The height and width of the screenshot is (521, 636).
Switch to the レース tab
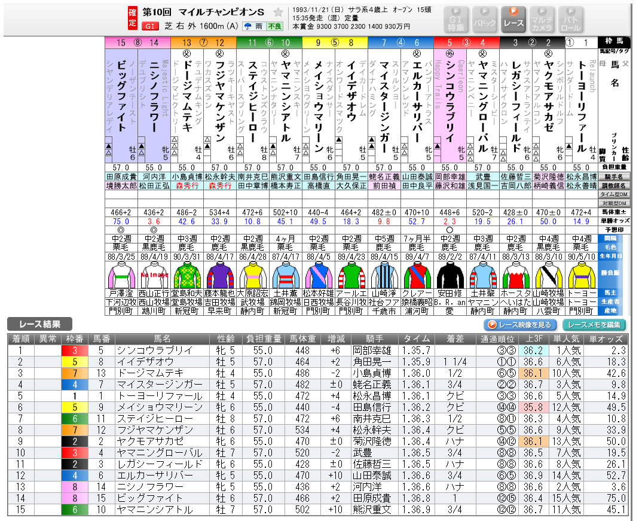tap(512, 17)
